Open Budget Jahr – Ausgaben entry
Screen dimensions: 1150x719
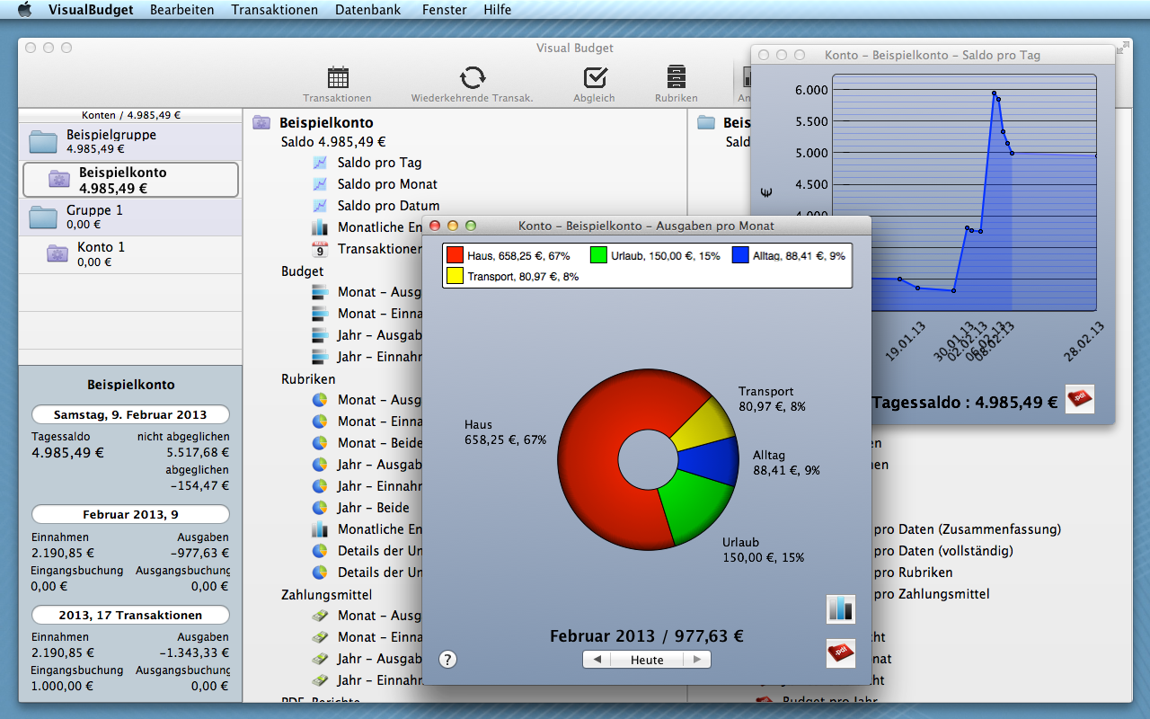pos(367,335)
